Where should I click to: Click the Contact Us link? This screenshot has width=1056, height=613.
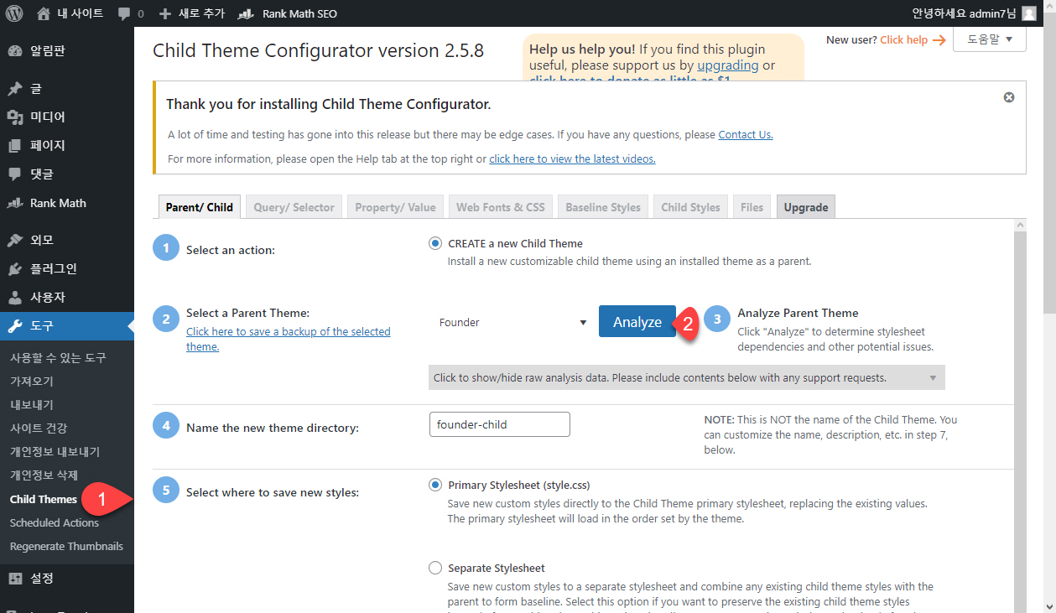[x=746, y=134]
